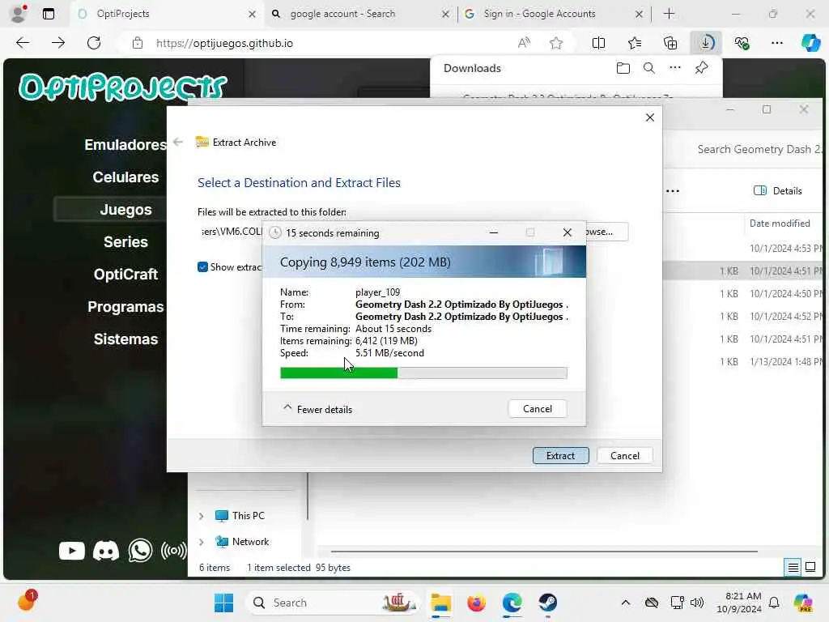Open the Discord icon on OptiProjects
The height and width of the screenshot is (622, 829).
pyautogui.click(x=106, y=551)
